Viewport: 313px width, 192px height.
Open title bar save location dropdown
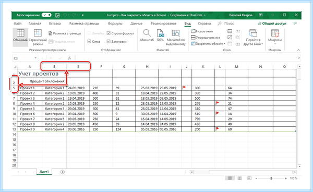point(205,15)
